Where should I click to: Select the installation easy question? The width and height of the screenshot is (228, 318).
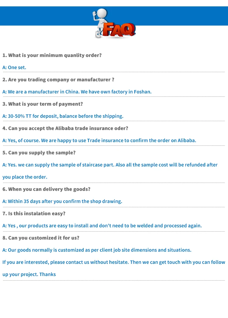34,214
